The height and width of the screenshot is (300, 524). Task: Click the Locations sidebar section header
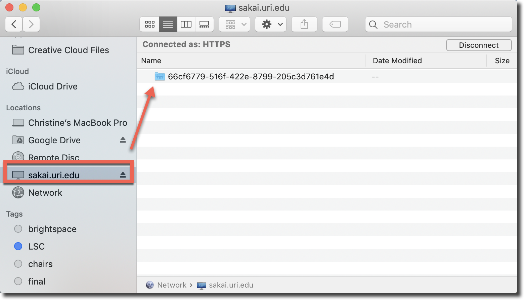point(24,108)
